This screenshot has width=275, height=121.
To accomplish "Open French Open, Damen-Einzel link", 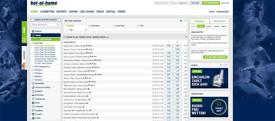I will (x=45, y=48).
